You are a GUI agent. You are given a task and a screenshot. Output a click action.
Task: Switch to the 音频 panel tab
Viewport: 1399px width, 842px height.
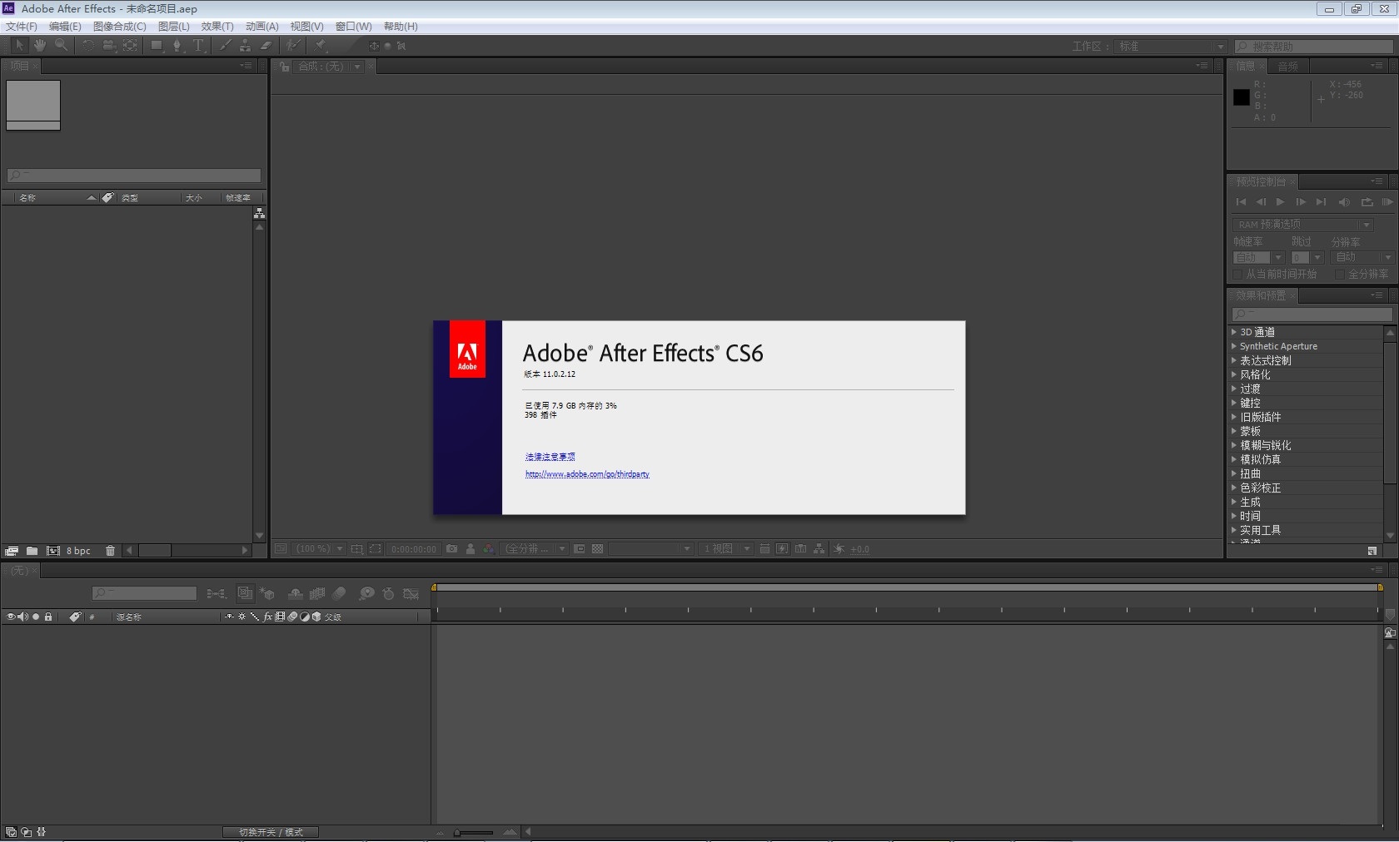click(1287, 66)
